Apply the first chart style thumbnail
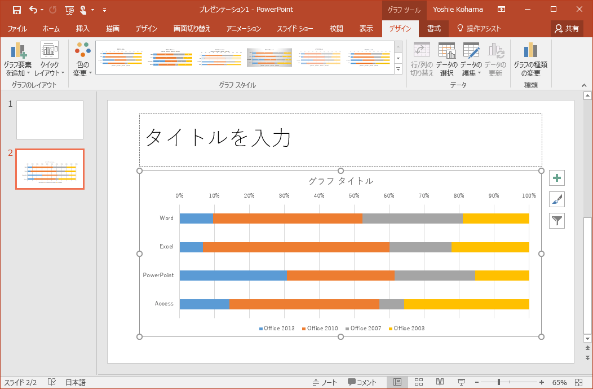This screenshot has height=389, width=593. coord(121,58)
